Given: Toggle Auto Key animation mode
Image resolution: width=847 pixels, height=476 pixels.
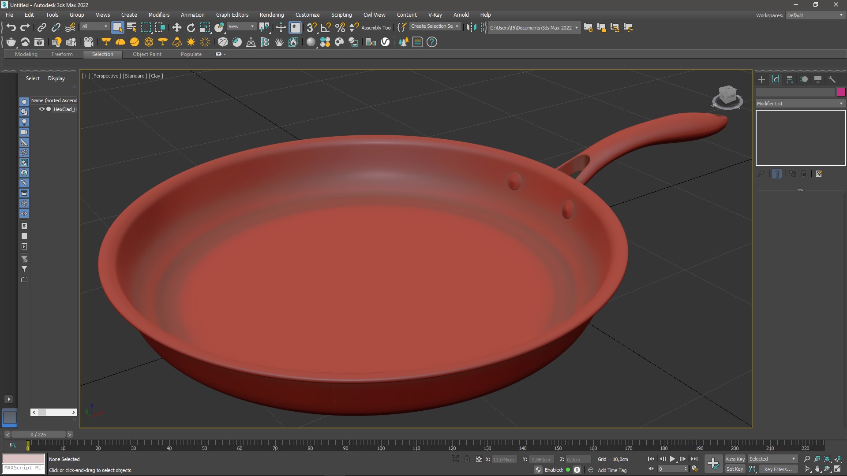Looking at the screenshot, I should [735, 459].
